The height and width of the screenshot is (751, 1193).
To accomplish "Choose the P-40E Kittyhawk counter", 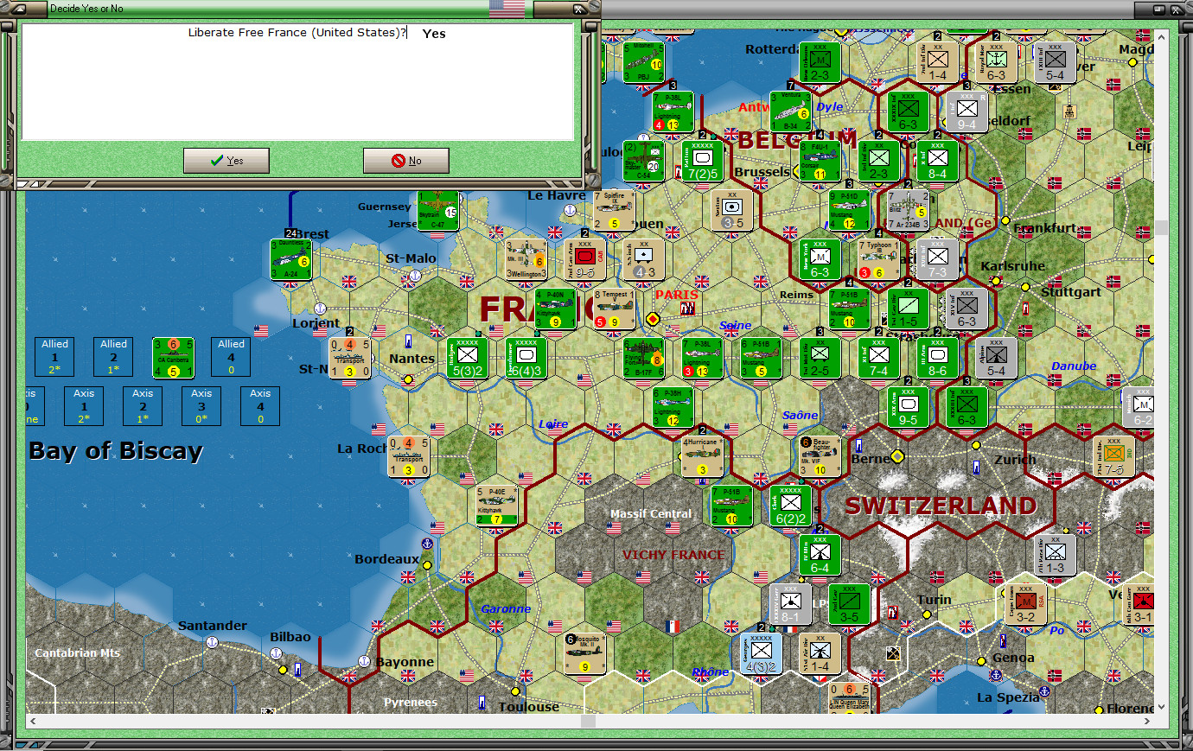I will pos(496,506).
